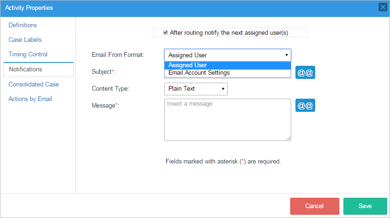The width and height of the screenshot is (390, 218).
Task: Open the Case Labels tab
Action: (x=25, y=40)
